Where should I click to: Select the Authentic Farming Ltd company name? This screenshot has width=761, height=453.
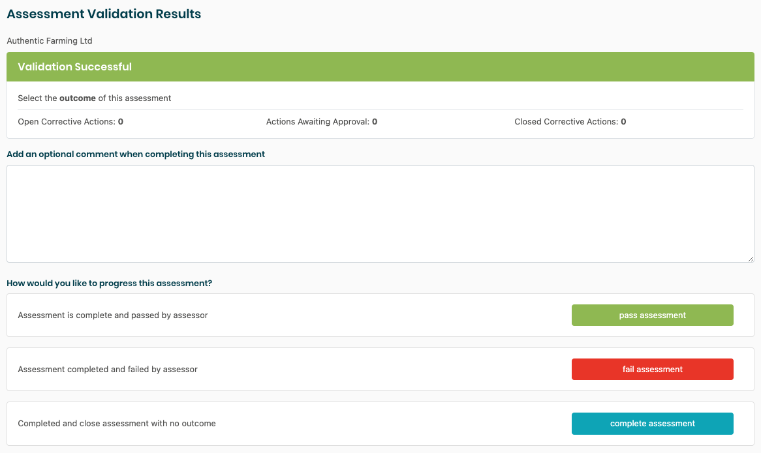point(50,41)
